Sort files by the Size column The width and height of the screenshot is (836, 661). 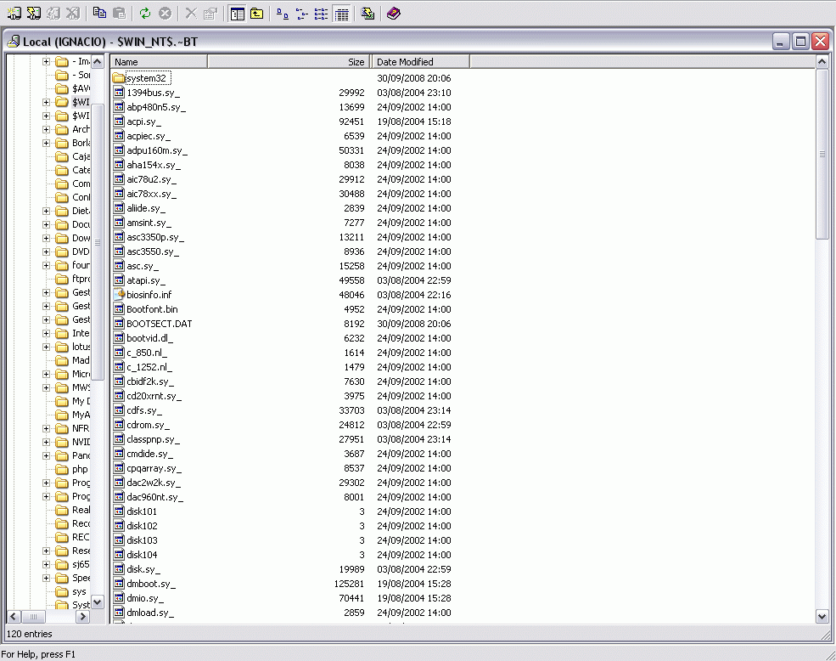click(289, 62)
